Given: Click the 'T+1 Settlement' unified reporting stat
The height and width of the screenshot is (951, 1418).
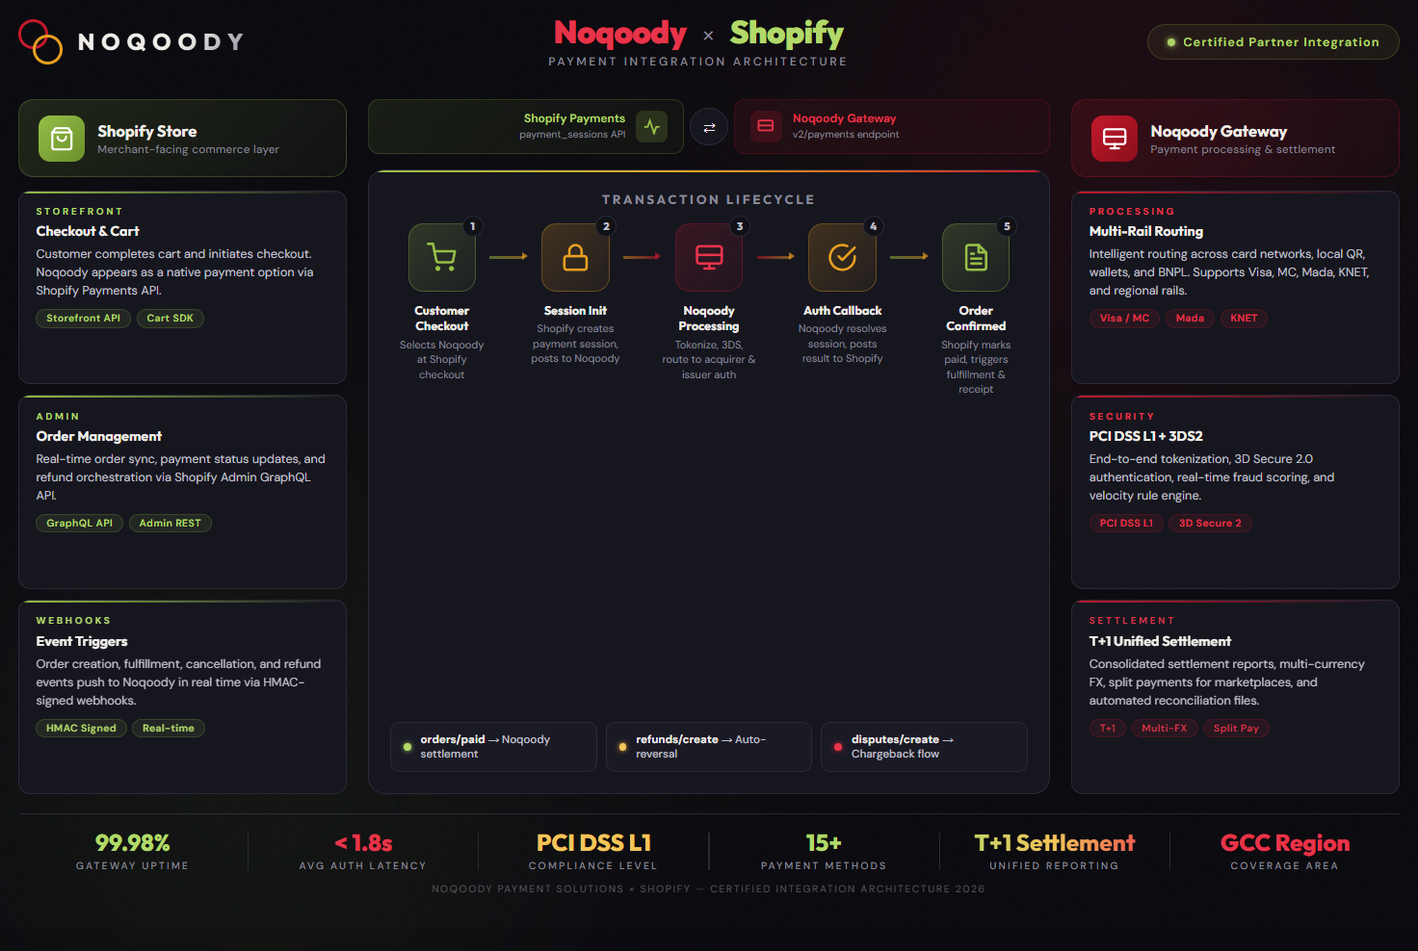Looking at the screenshot, I should coord(1055,843).
